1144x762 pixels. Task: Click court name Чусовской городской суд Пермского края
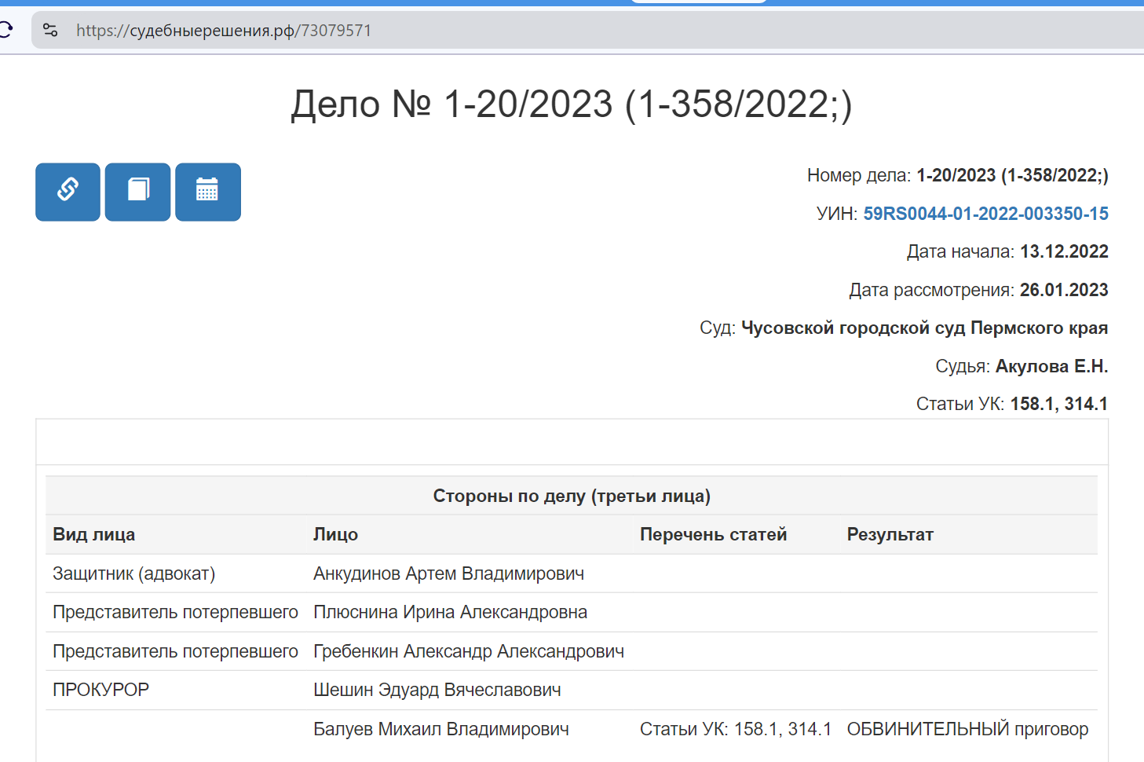pos(924,328)
